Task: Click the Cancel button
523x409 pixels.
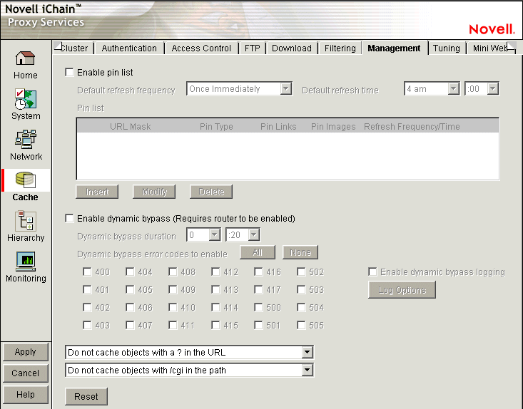Action: click(26, 373)
